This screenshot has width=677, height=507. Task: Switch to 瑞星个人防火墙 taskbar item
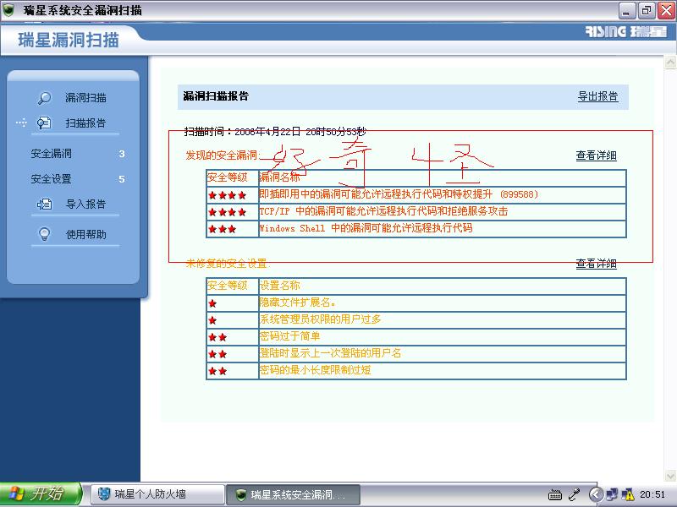click(x=157, y=494)
